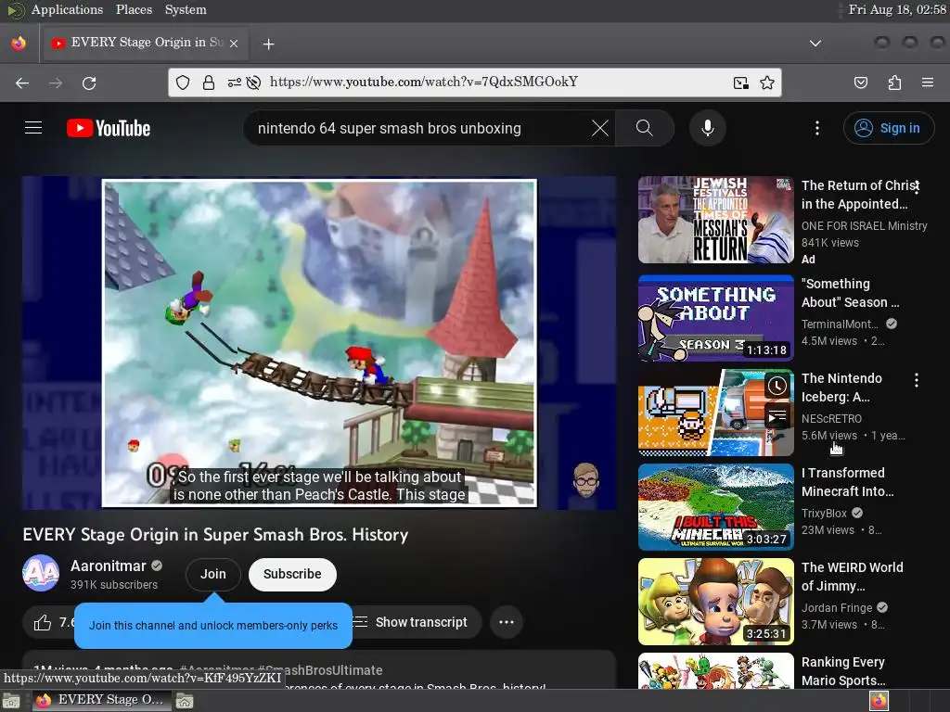Expand the list all tabs chevron
Screen dimensions: 950x712
click(x=815, y=44)
